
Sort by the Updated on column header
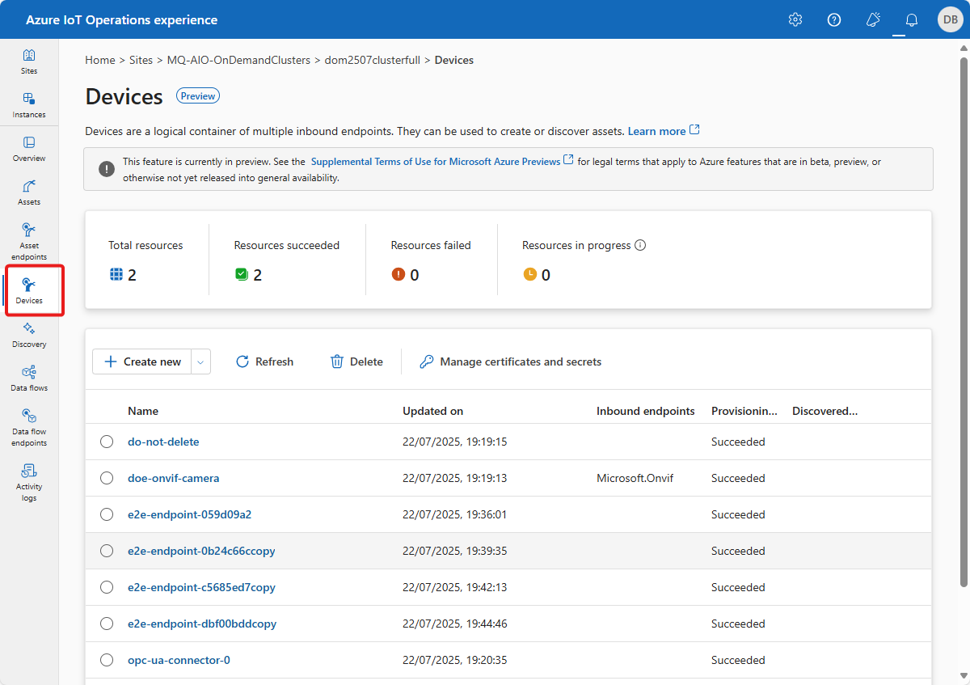[x=432, y=411]
